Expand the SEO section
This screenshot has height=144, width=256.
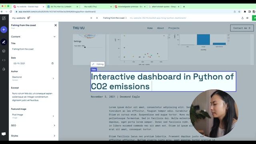(54, 125)
